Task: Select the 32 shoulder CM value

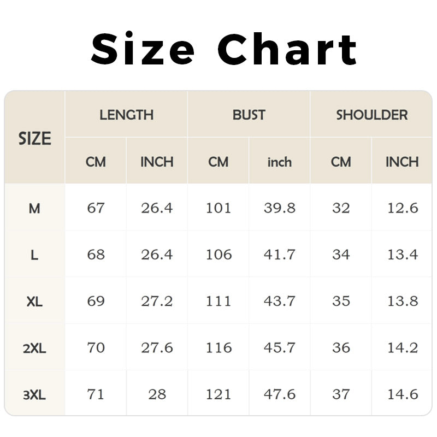Action: (x=341, y=208)
